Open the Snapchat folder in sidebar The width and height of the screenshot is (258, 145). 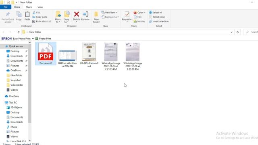15,80
